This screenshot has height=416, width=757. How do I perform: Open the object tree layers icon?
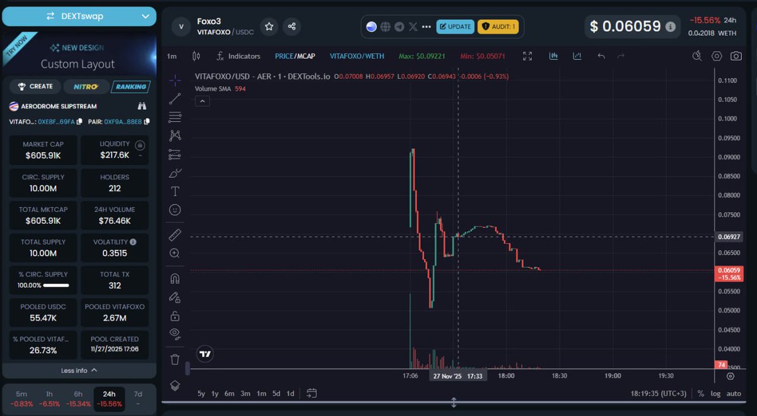coord(175,384)
